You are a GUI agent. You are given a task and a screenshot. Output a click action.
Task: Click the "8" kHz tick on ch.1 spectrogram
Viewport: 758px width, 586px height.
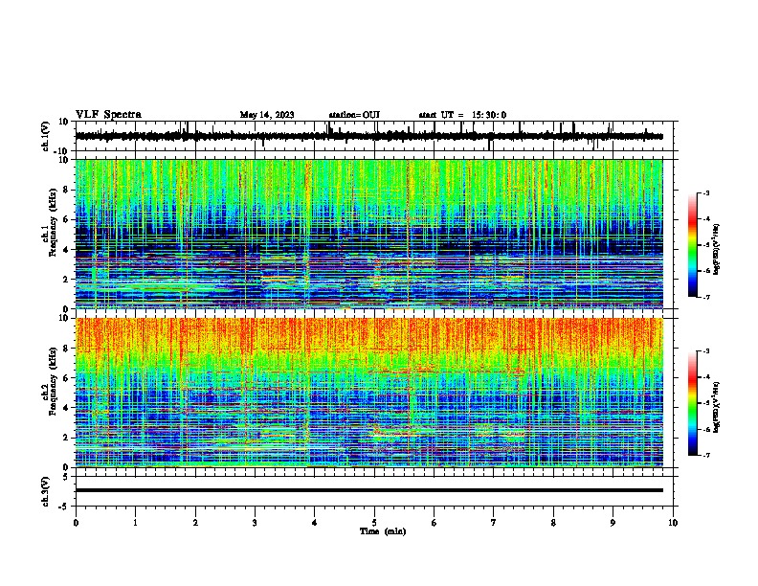click(x=66, y=190)
